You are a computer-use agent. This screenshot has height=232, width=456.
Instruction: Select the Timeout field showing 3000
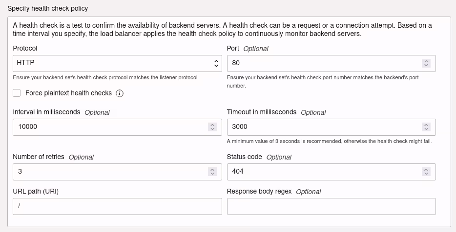(322, 127)
